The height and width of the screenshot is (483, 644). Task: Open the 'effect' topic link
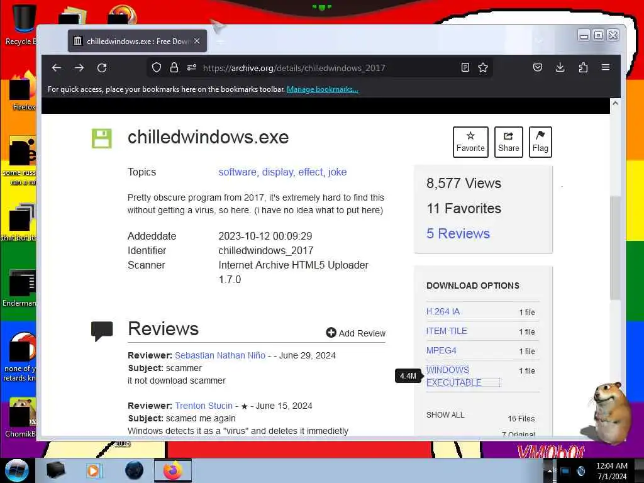coord(311,172)
